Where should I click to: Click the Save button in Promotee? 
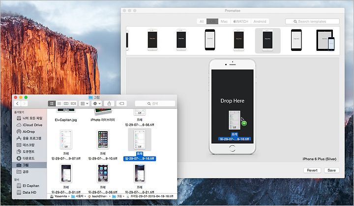tap(331, 170)
